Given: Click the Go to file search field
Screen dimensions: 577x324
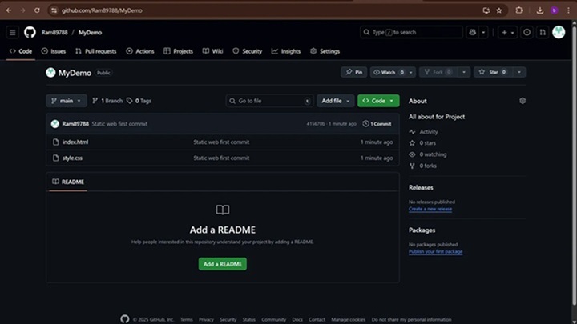Looking at the screenshot, I should pos(268,101).
